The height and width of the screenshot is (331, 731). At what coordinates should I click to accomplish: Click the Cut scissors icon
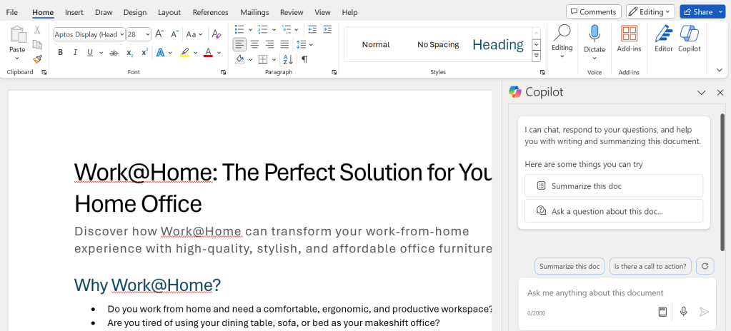point(37,30)
